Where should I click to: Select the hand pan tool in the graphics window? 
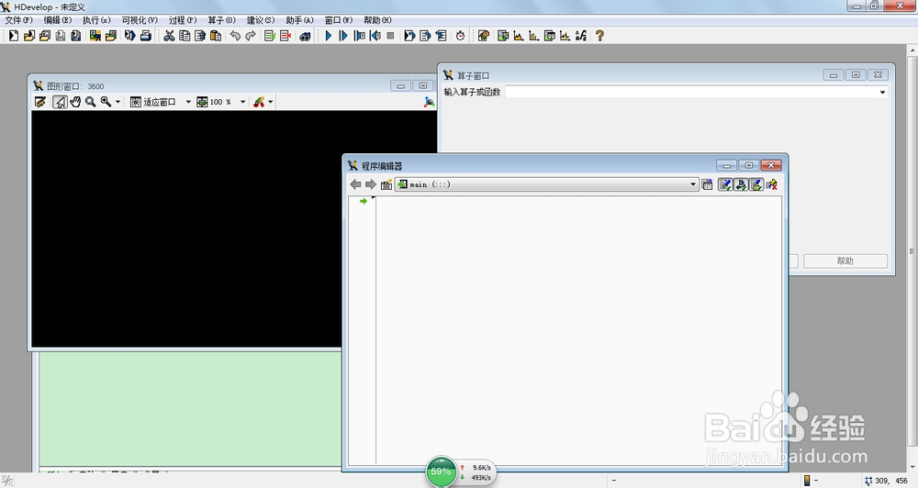[75, 102]
